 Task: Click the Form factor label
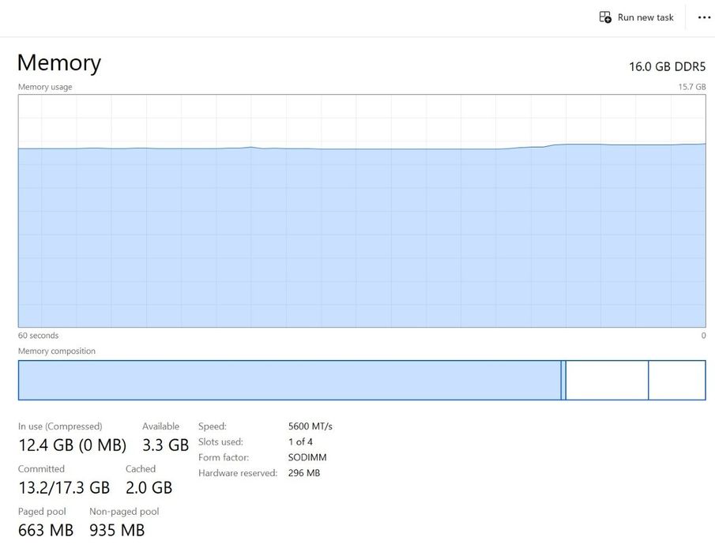(x=224, y=457)
